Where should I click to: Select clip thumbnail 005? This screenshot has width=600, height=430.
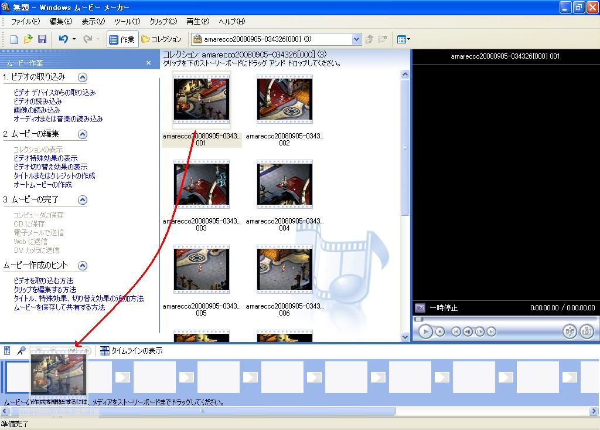pos(202,269)
